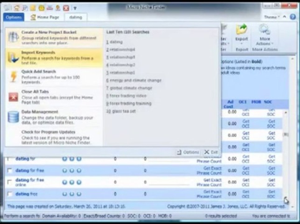Click the 'dating free' keyword link
The width and height of the screenshot is (300, 224).
26,194
